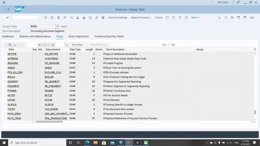Image resolution: width=260 pixels, height=146 pixels.
Task: Click the vertical scrollbar thumb of the table
Action: tap(255, 112)
